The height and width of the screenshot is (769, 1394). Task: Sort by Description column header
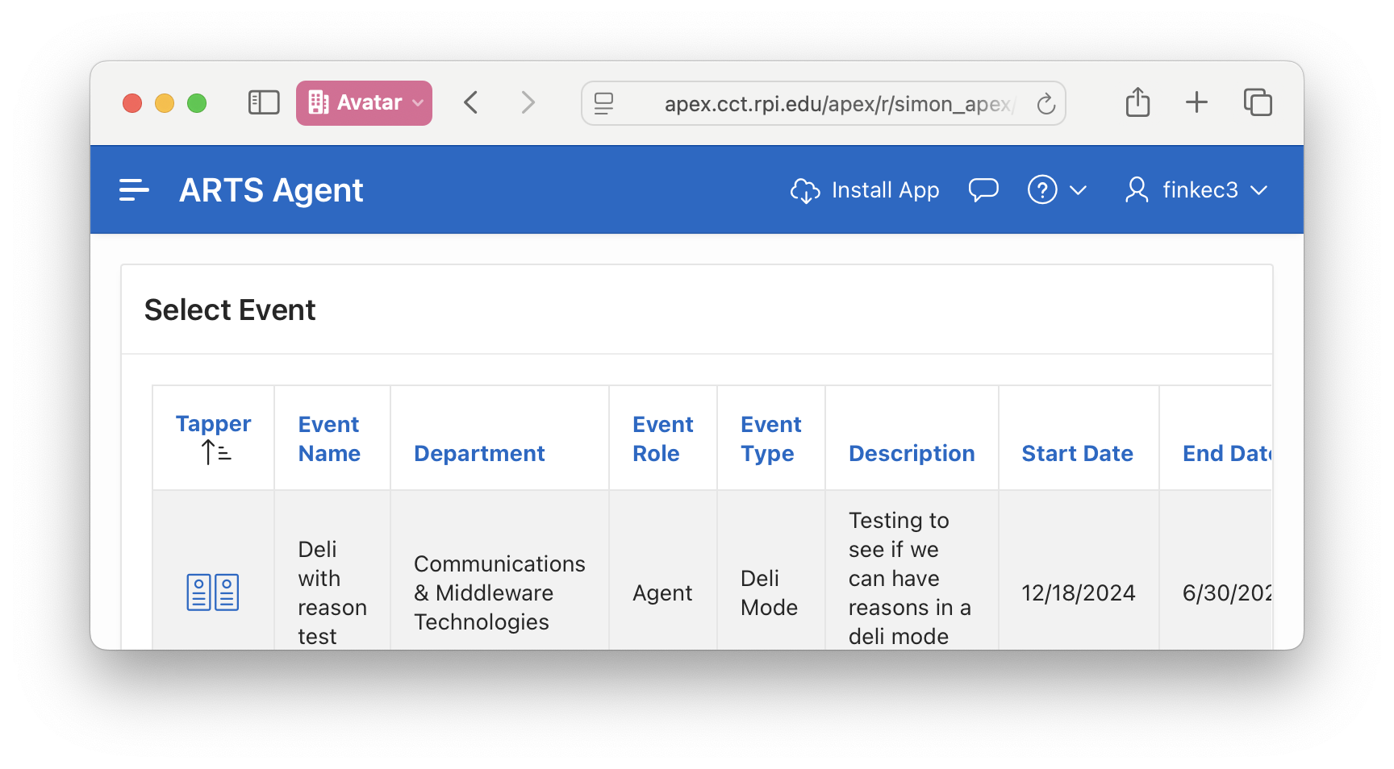point(912,453)
